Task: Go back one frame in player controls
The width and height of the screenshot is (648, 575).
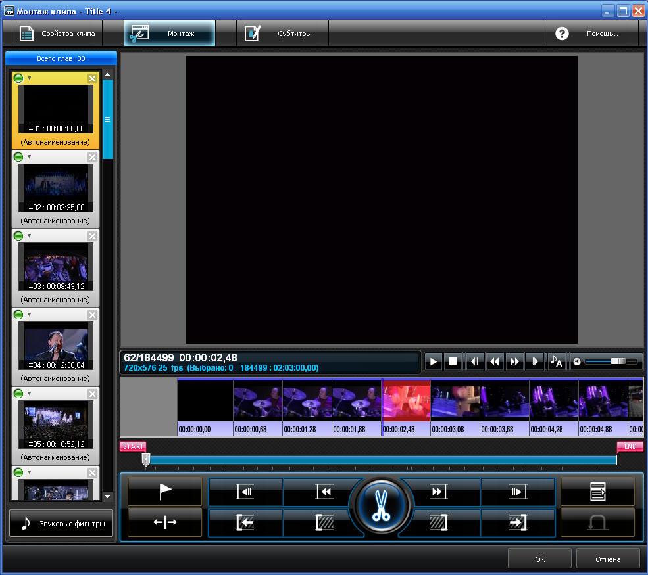Action: pos(474,362)
